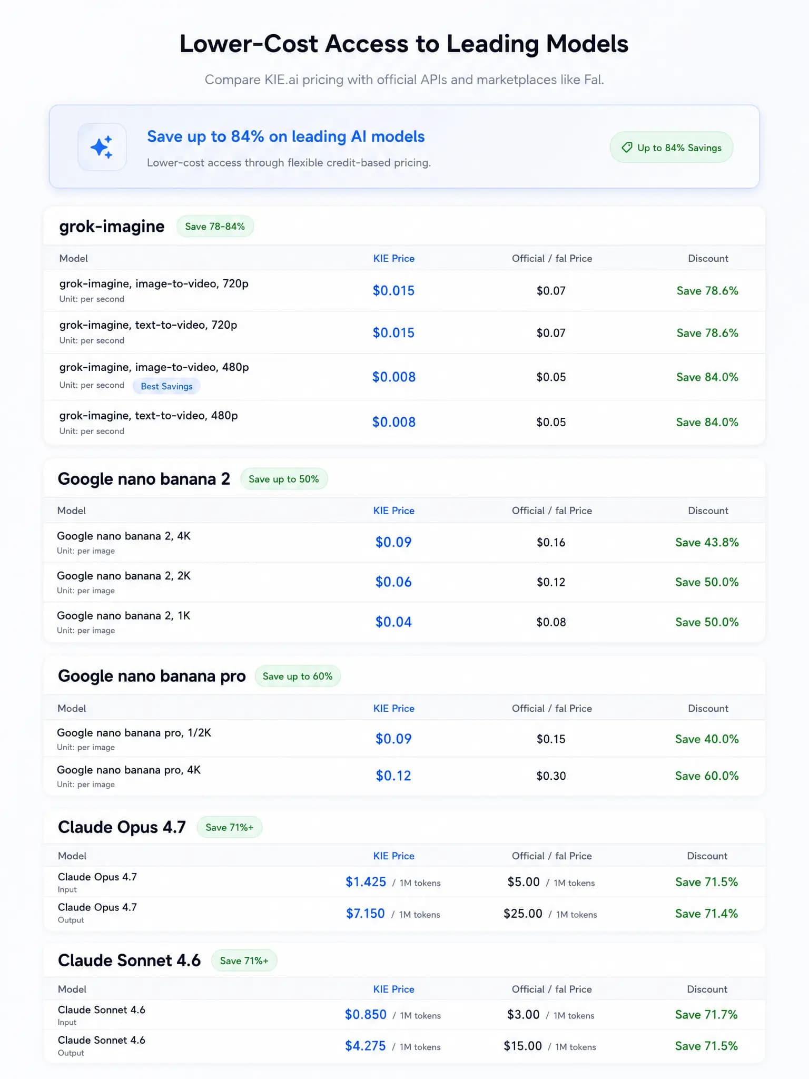
Task: Click the $0.15 official price
Action: point(551,739)
